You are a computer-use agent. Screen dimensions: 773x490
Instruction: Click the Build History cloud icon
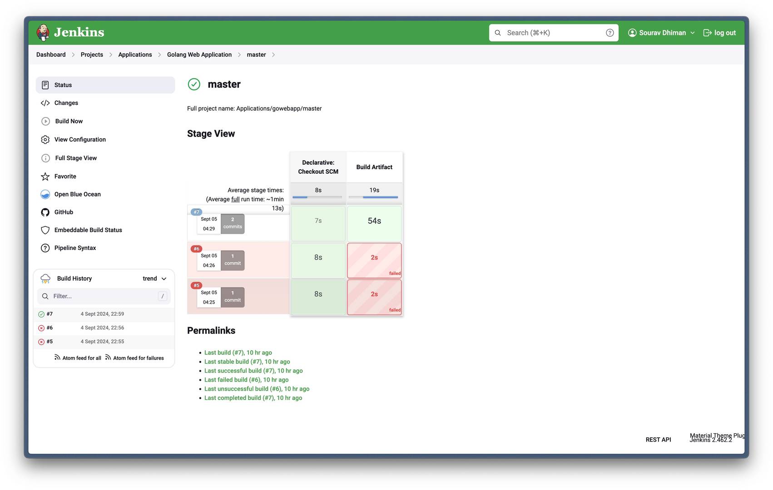click(x=45, y=279)
